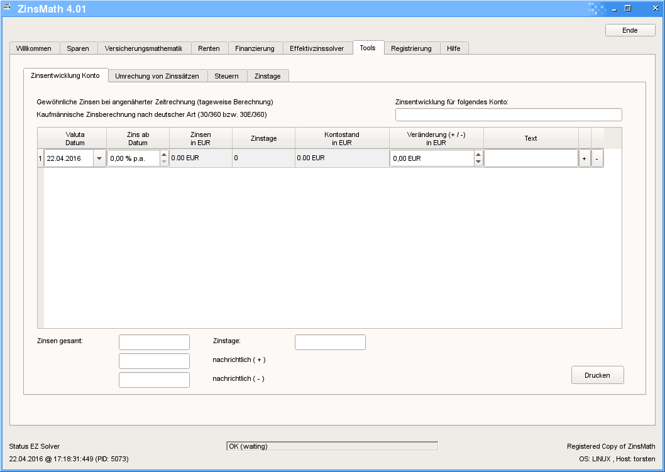Remove the row with the minus button
This screenshot has height=472, width=665.
(596, 159)
